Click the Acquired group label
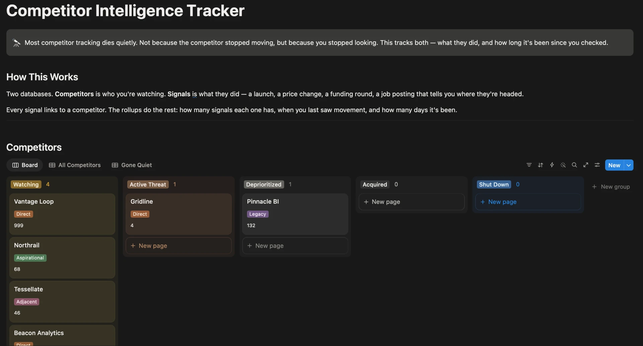The image size is (643, 346). pyautogui.click(x=375, y=185)
